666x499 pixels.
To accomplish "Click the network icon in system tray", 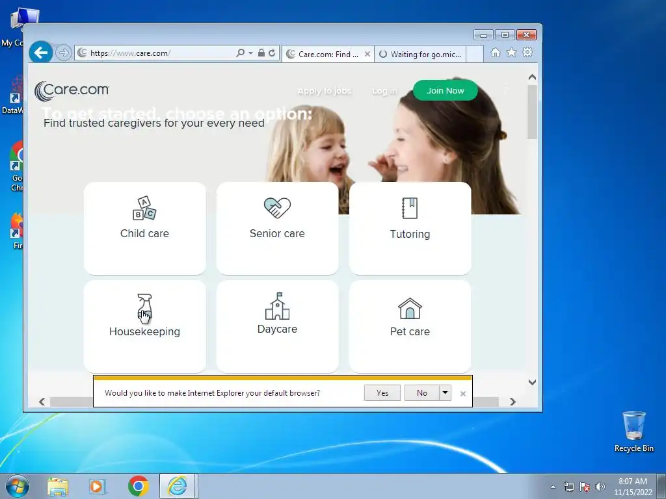I will 568,487.
